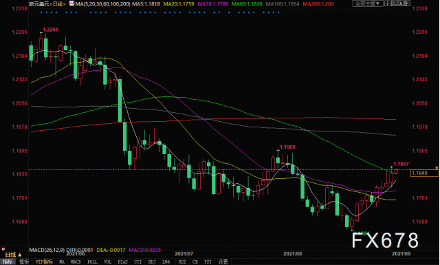
Task: Click the 2021/07 date axis label
Action: (184, 254)
